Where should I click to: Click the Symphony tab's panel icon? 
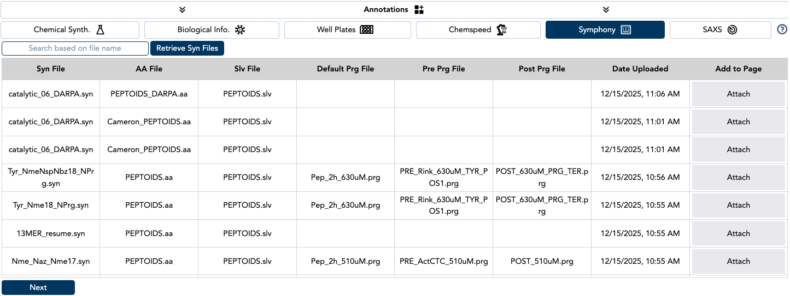tap(626, 29)
